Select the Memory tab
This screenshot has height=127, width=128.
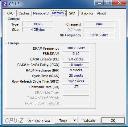[x=58, y=13]
